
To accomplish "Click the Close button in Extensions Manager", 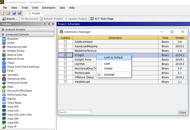I will pos(182,112).
